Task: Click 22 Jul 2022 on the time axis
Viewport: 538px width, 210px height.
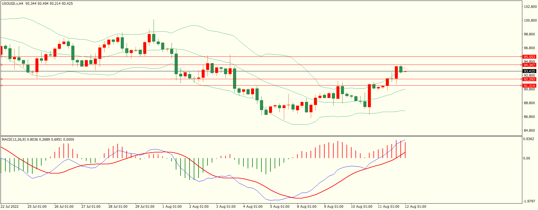Action: (x=10, y=207)
